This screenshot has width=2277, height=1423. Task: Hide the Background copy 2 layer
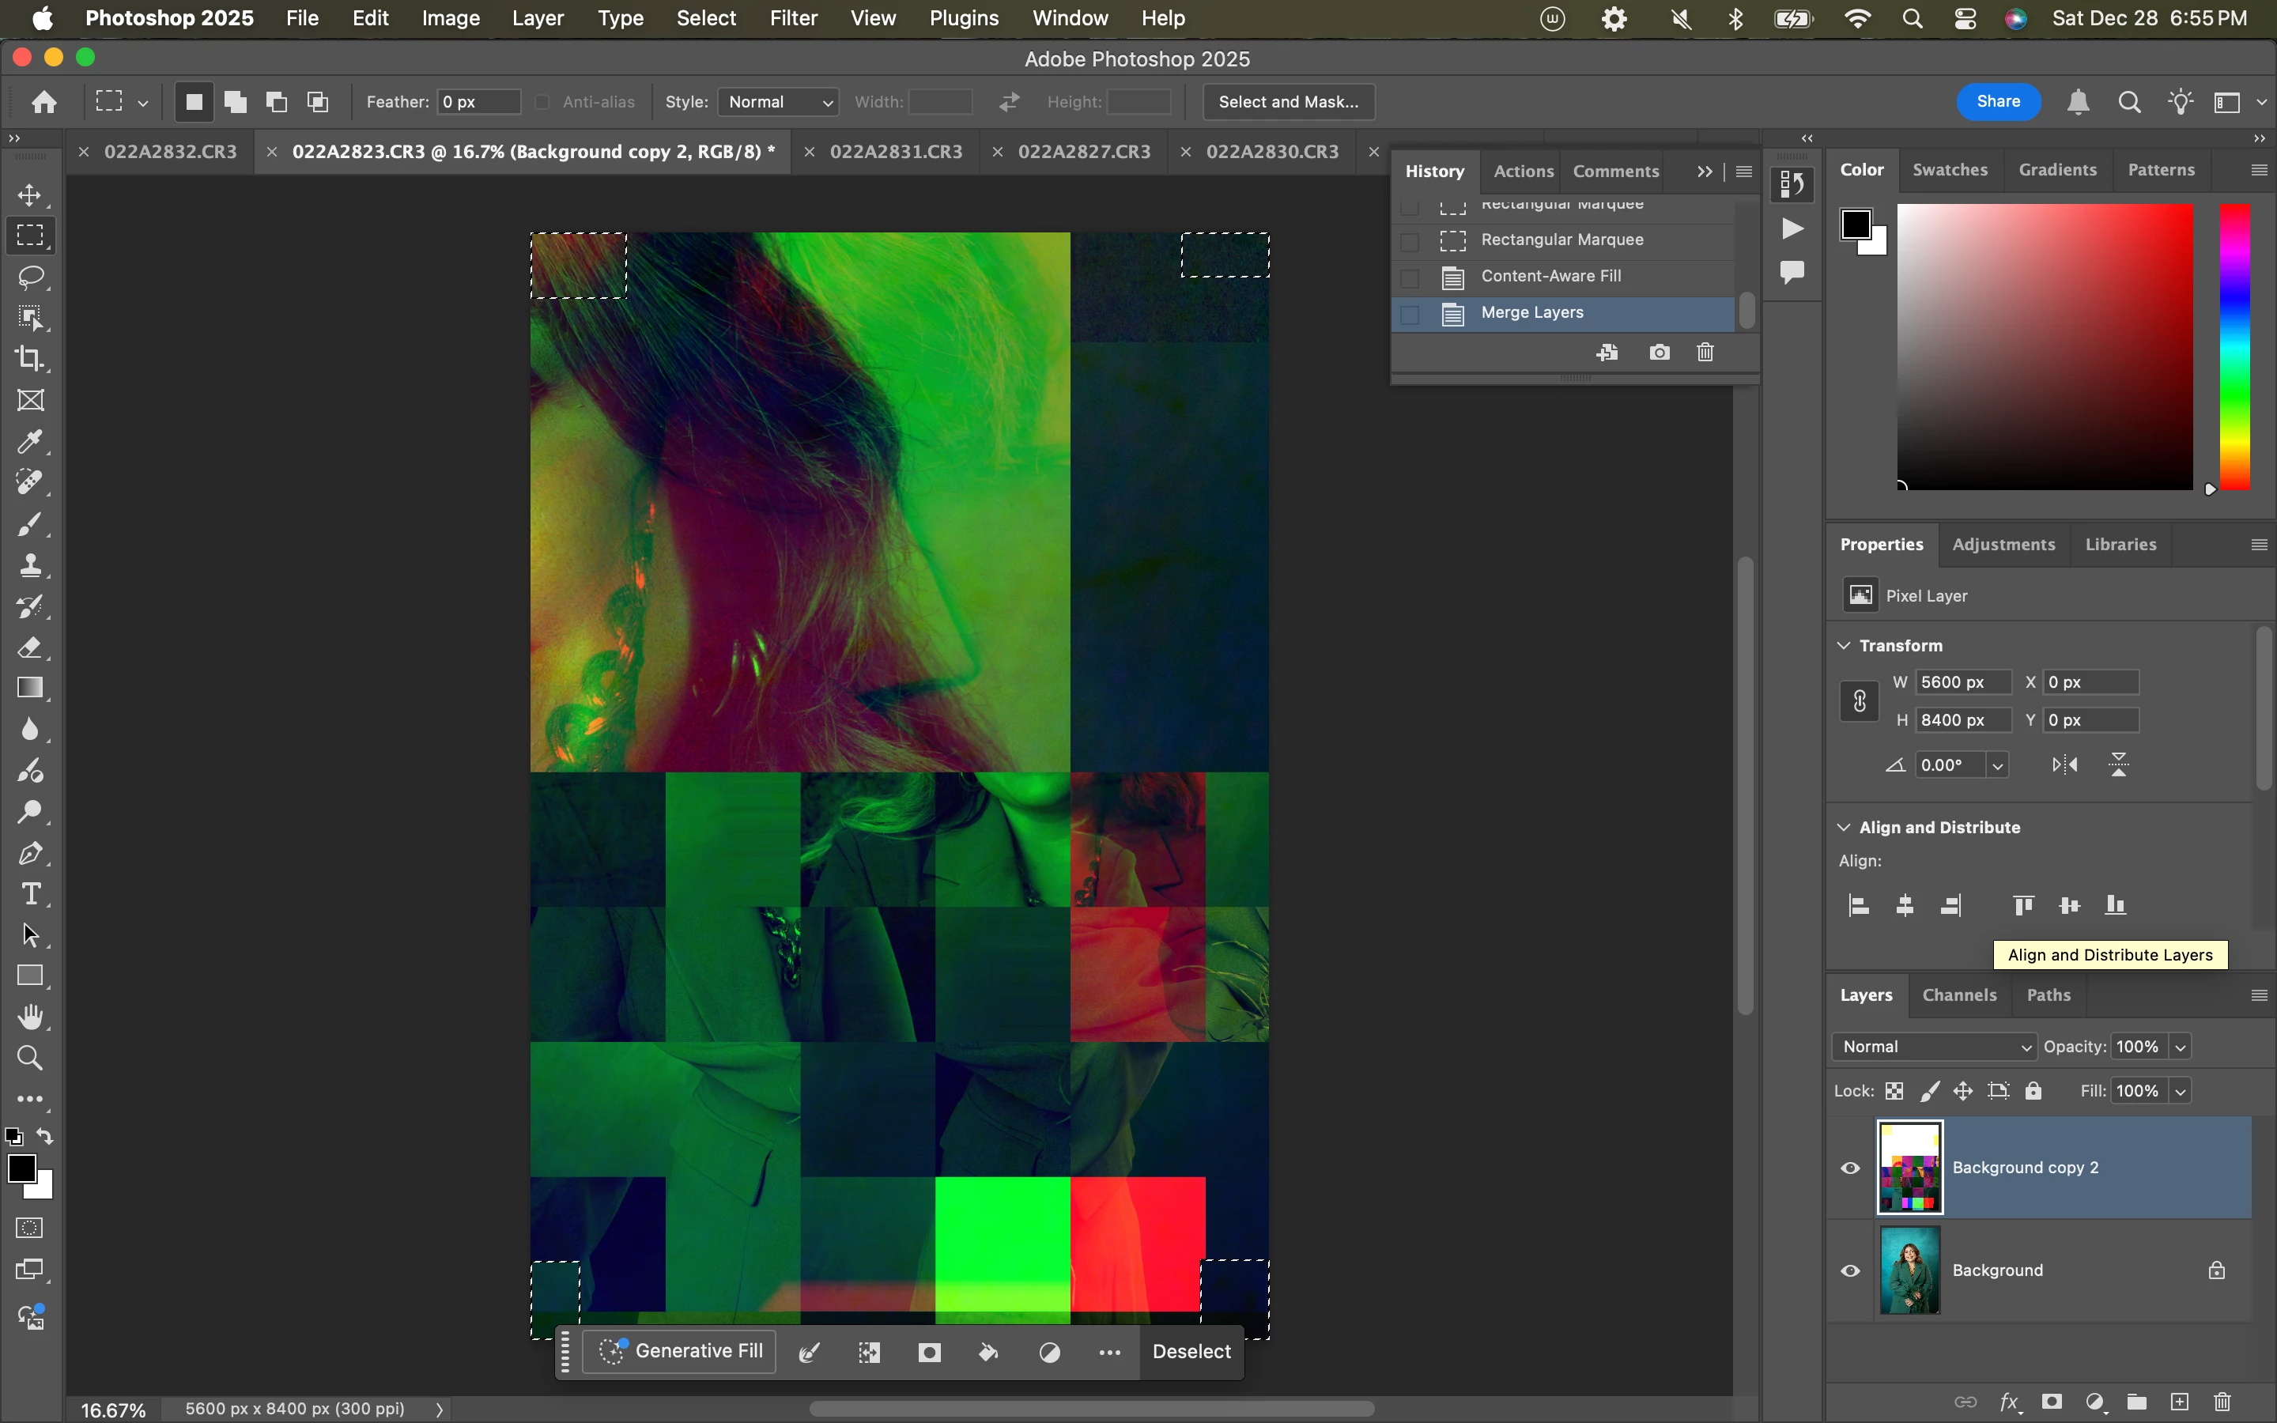[1850, 1168]
